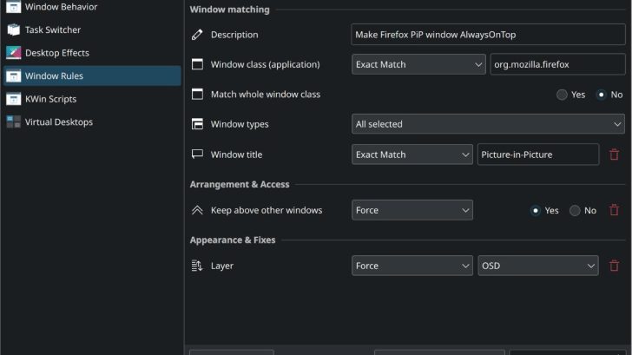Select No for Match whole window class
Image resolution: width=632 pixels, height=355 pixels.
[602, 95]
